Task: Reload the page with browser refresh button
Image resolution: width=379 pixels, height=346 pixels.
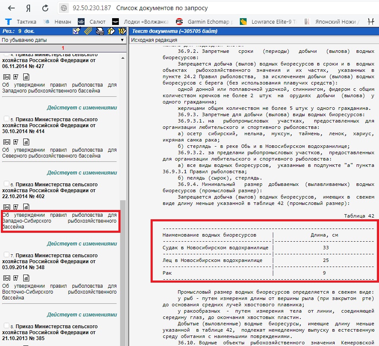Action: pos(45,8)
